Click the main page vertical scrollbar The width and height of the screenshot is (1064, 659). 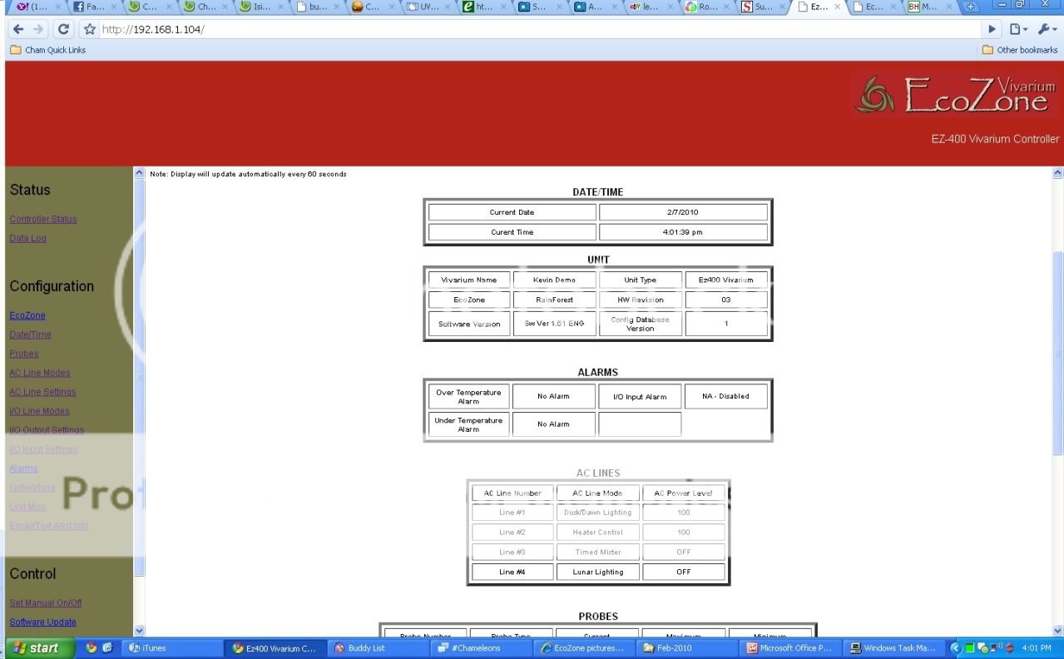click(1057, 349)
